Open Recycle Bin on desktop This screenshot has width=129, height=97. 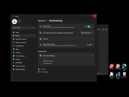click(124, 75)
